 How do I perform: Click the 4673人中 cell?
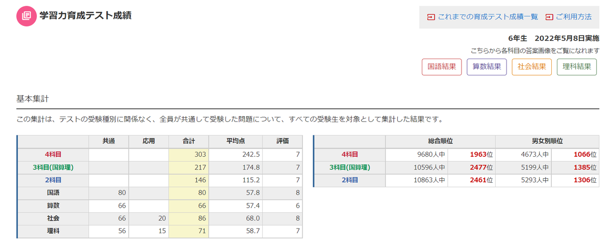point(523,154)
